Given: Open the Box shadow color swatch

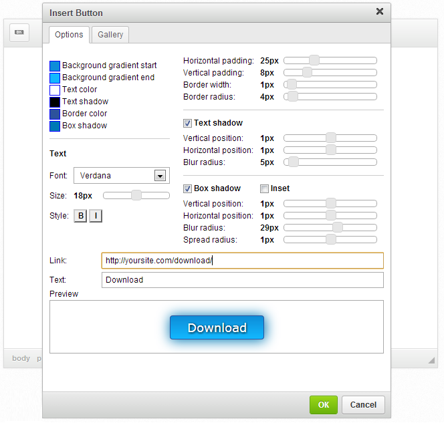Looking at the screenshot, I should point(55,126).
